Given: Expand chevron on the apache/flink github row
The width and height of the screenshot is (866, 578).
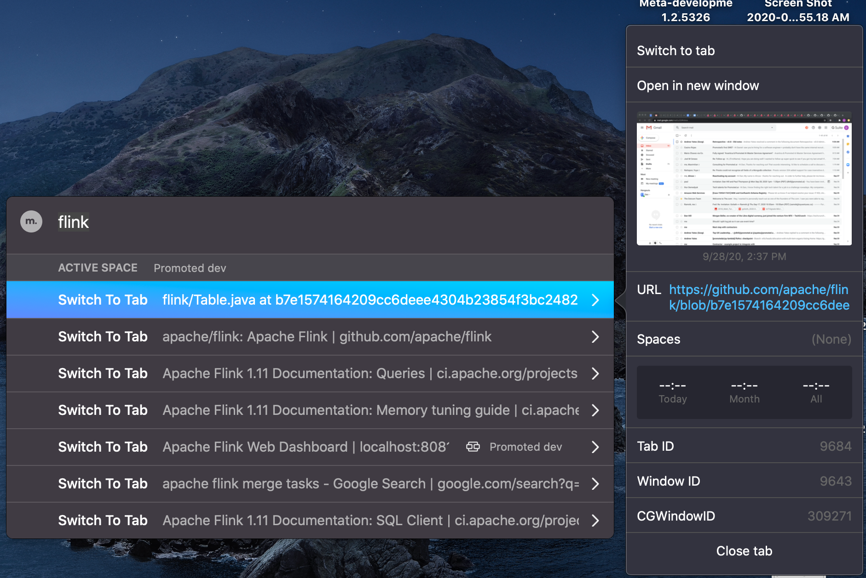Looking at the screenshot, I should (595, 337).
